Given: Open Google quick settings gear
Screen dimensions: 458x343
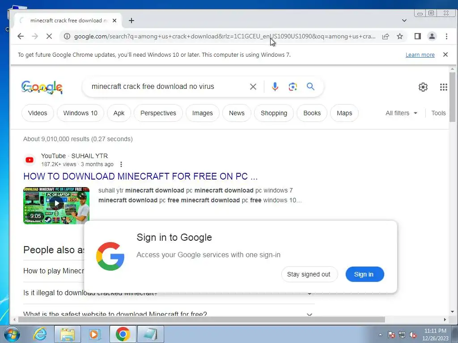Looking at the screenshot, I should click(423, 87).
